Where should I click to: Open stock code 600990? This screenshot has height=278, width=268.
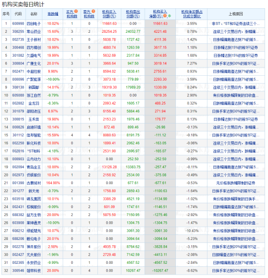18,23
